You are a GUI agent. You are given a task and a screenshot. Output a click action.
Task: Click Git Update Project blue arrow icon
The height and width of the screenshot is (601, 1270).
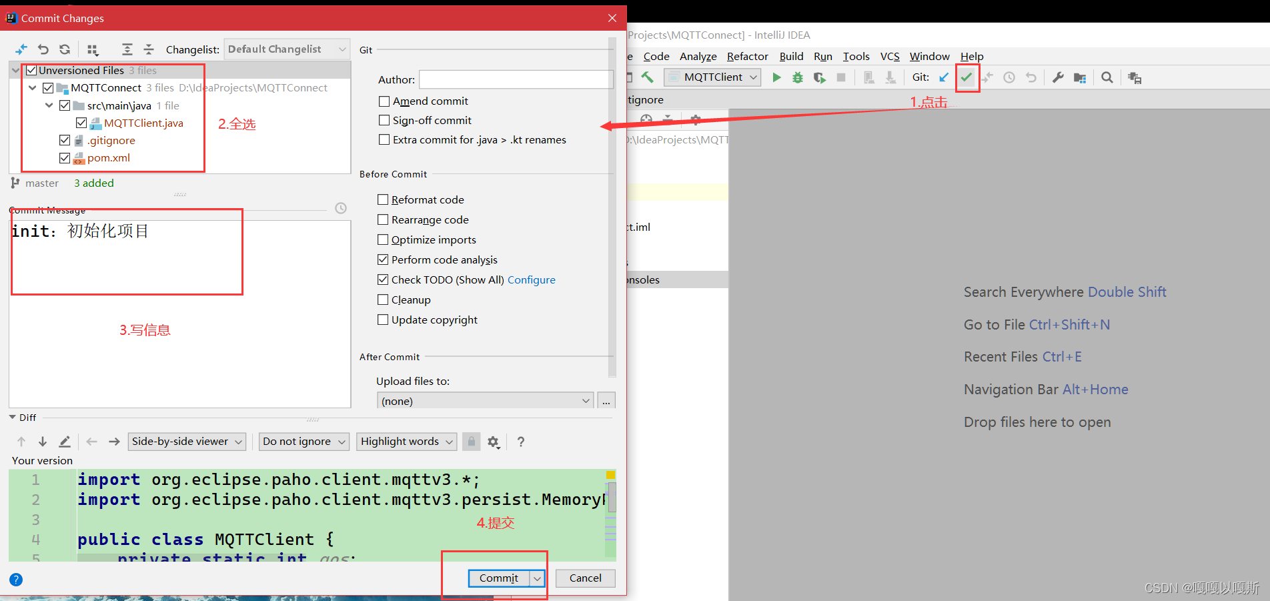[x=944, y=77]
